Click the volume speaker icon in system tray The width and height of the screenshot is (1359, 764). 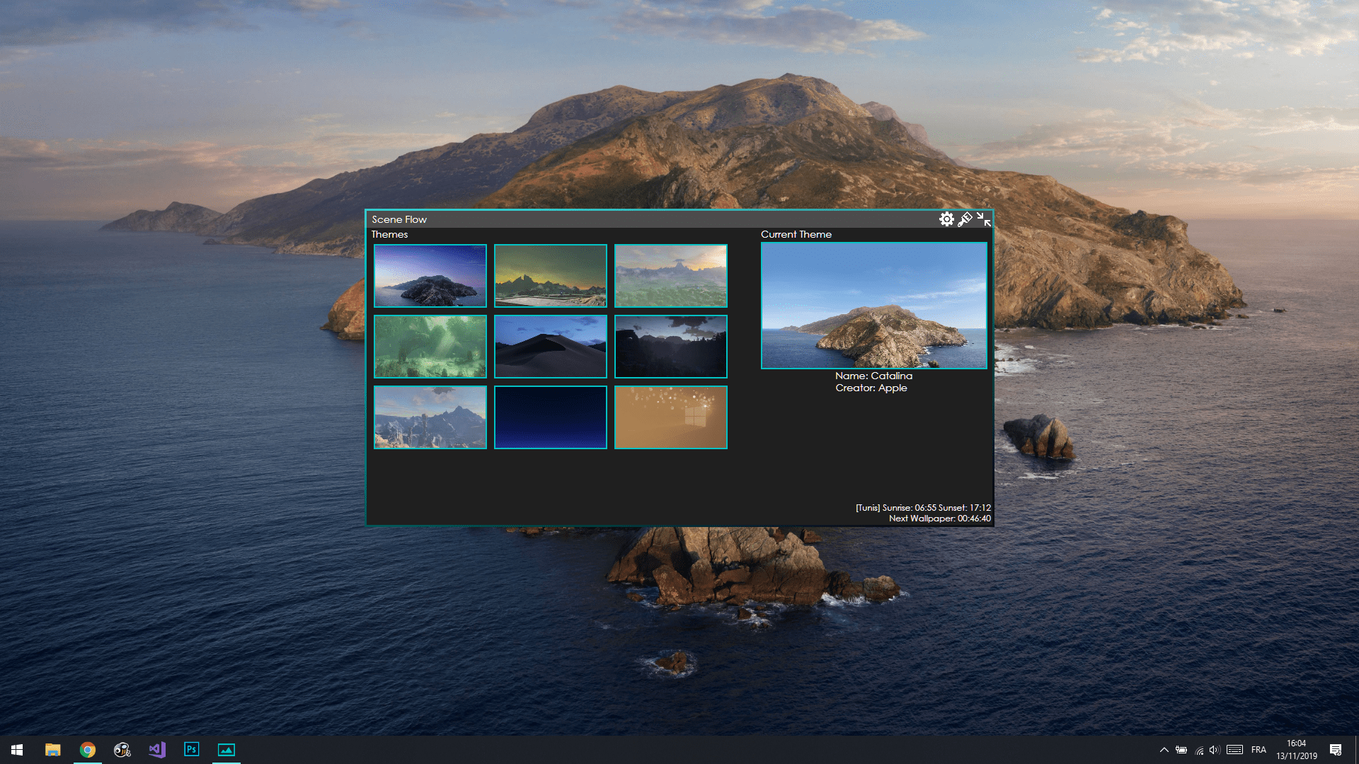click(x=1215, y=750)
